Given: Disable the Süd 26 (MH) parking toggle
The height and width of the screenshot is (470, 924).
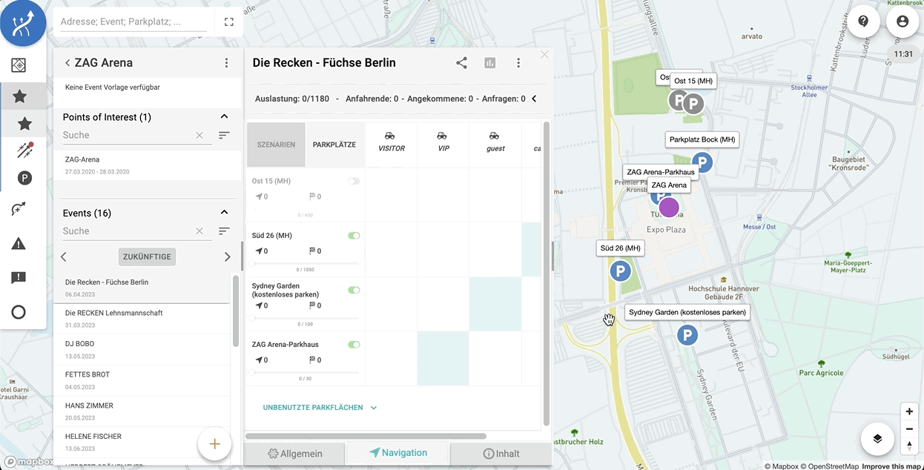Looking at the screenshot, I should coord(354,236).
